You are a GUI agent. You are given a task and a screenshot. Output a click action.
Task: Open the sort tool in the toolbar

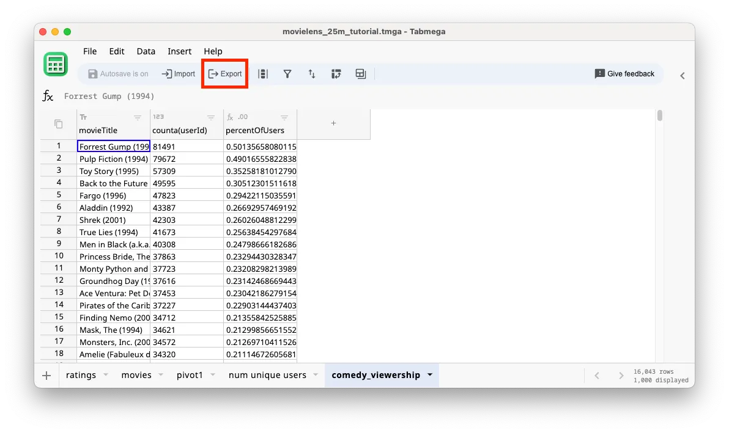tap(312, 73)
